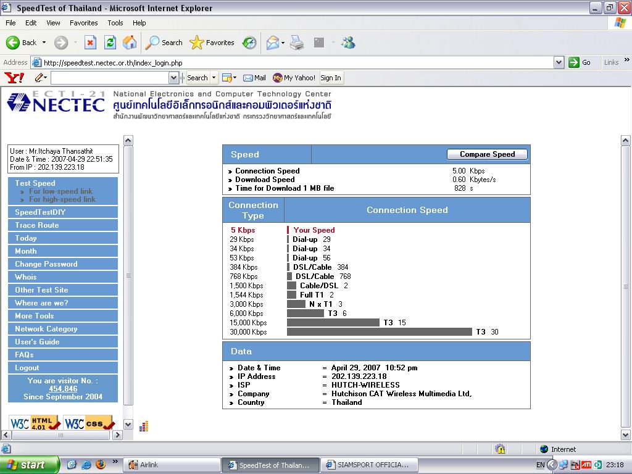632x474 pixels.
Task: Click Logout in sidebar
Action: (63, 368)
